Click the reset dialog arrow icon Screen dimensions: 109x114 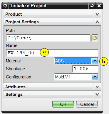pos(92,6)
